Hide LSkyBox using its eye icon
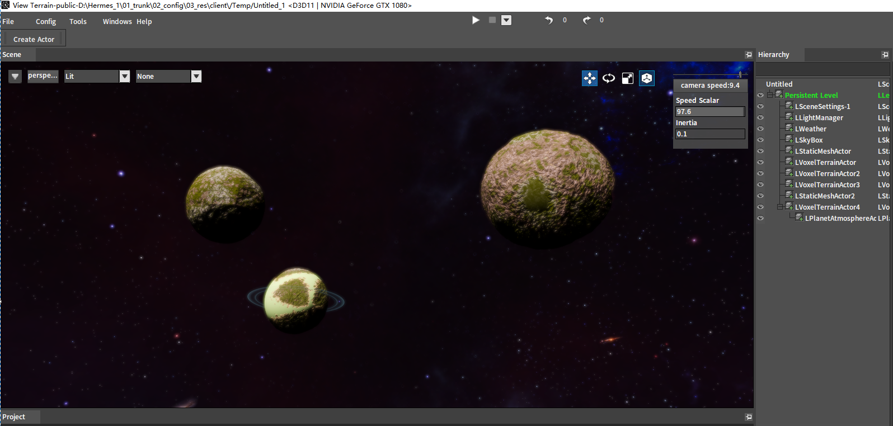This screenshot has width=893, height=426. click(x=760, y=140)
